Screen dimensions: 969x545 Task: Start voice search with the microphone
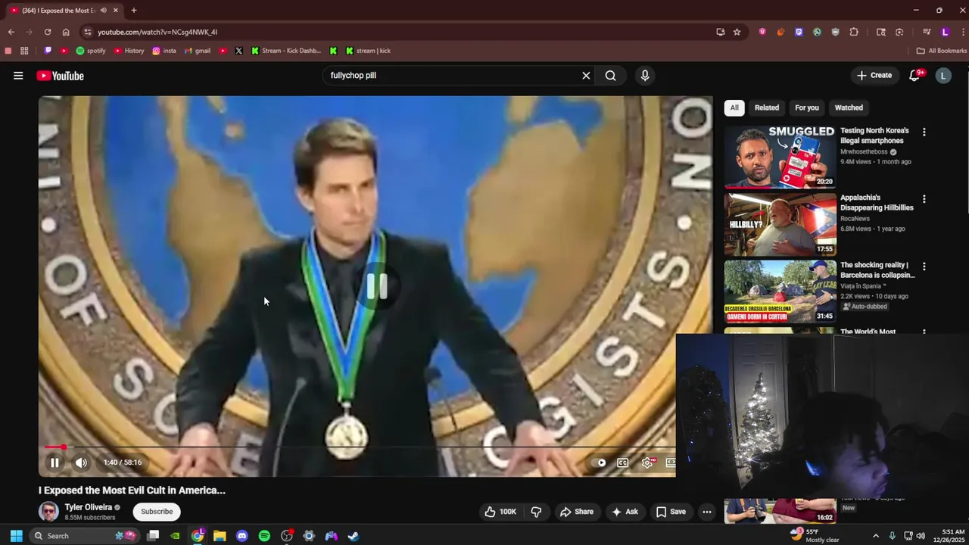645,76
